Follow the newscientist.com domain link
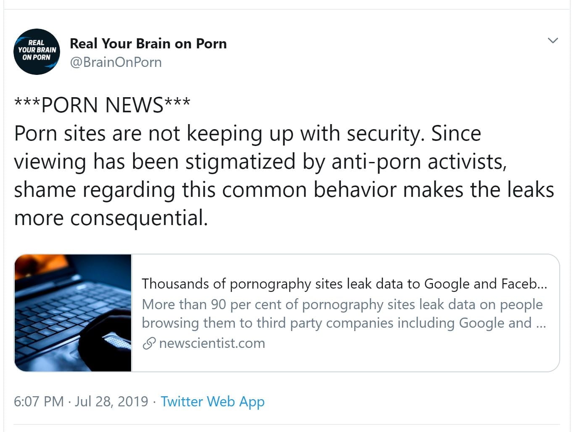Image resolution: width=574 pixels, height=432 pixels. coord(212,343)
